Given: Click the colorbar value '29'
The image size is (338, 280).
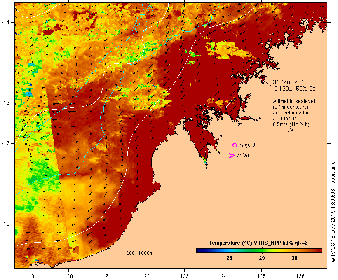Looking at the screenshot, I should (262, 258).
